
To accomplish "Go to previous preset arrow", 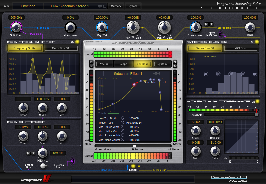I will point(98,6).
